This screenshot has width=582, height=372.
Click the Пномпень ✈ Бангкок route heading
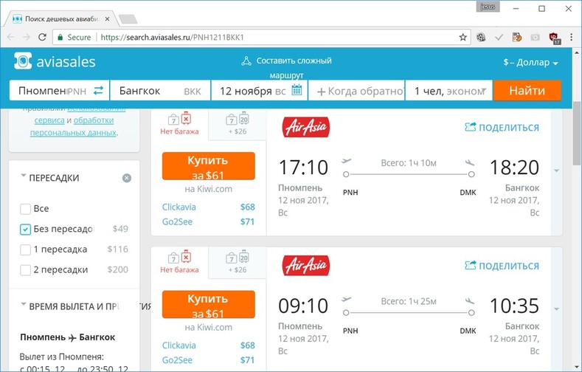[68, 337]
